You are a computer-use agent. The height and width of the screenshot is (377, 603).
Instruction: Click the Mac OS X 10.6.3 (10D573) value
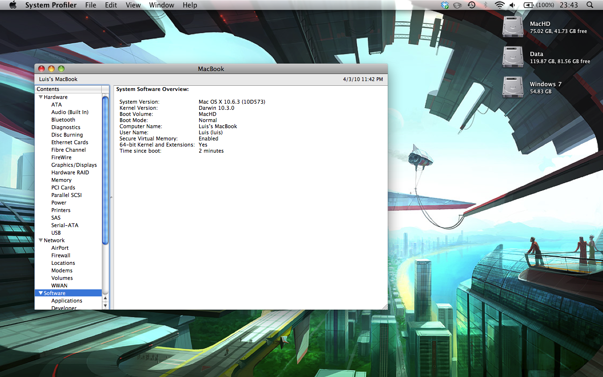tap(232, 102)
